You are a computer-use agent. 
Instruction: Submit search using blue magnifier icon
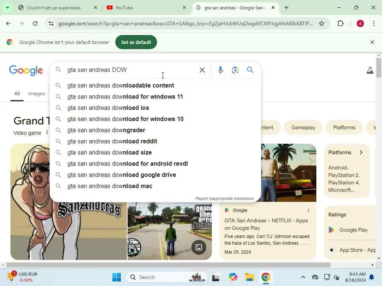pyautogui.click(x=250, y=70)
